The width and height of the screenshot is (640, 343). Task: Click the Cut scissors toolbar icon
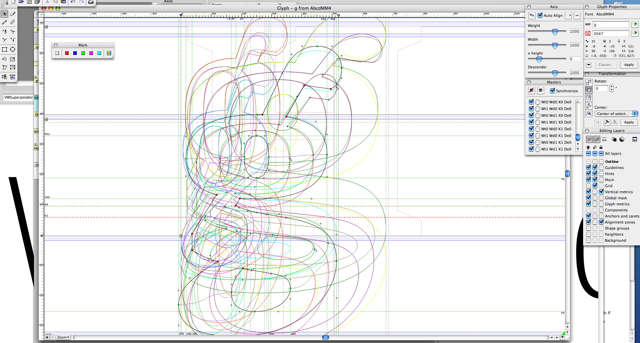[x=47, y=2]
